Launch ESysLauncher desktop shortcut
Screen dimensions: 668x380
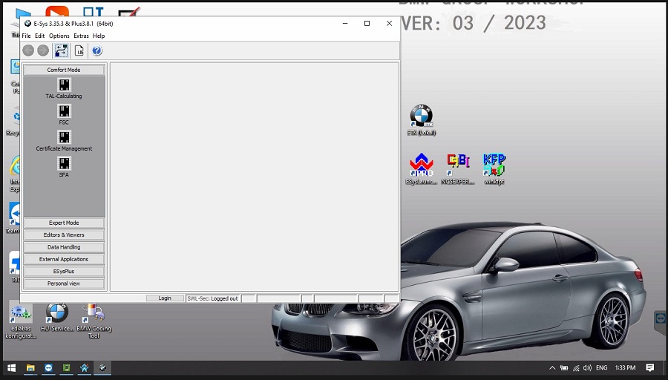click(x=421, y=168)
